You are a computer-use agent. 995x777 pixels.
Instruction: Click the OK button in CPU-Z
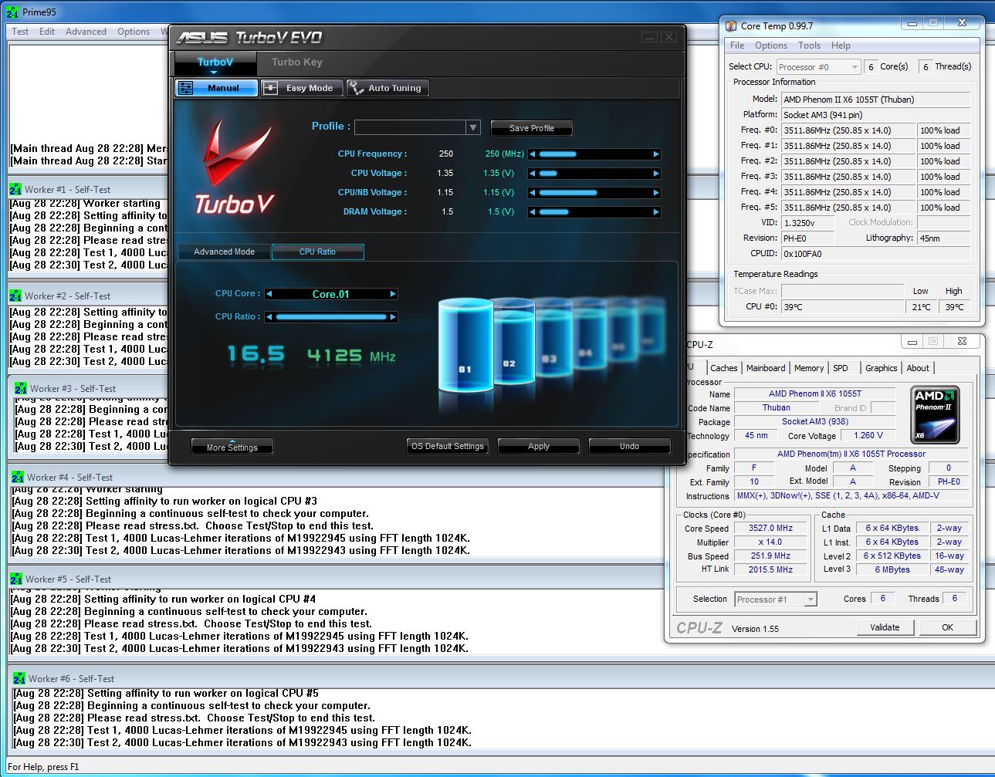[947, 627]
